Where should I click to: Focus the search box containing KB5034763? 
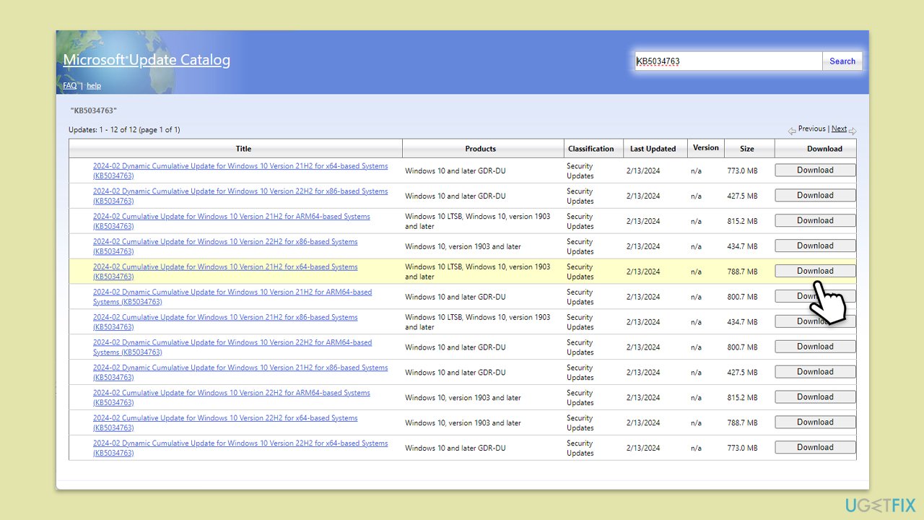728,61
